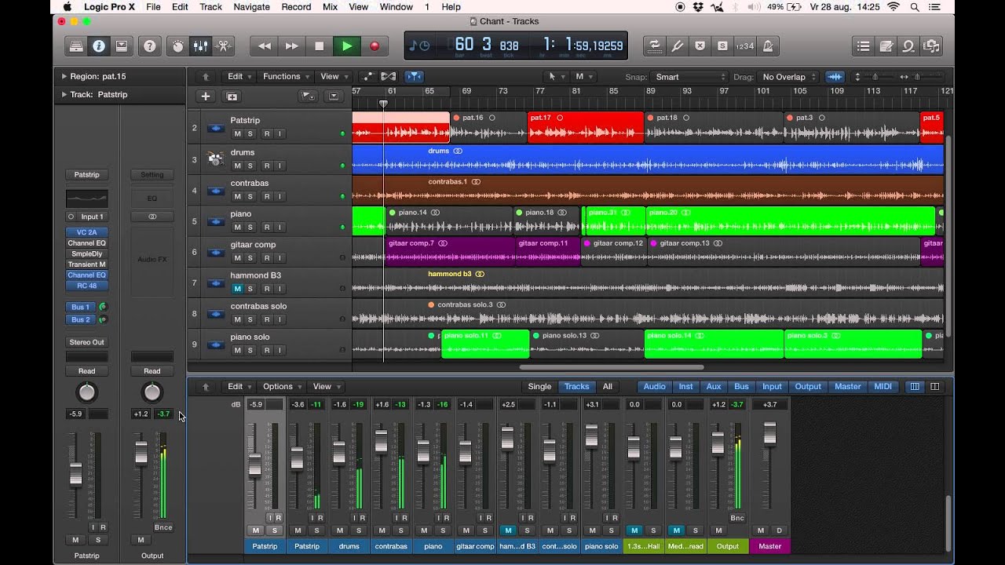1005x565 pixels.
Task: Toggle the Mixer faders icon
Action: click(201, 46)
